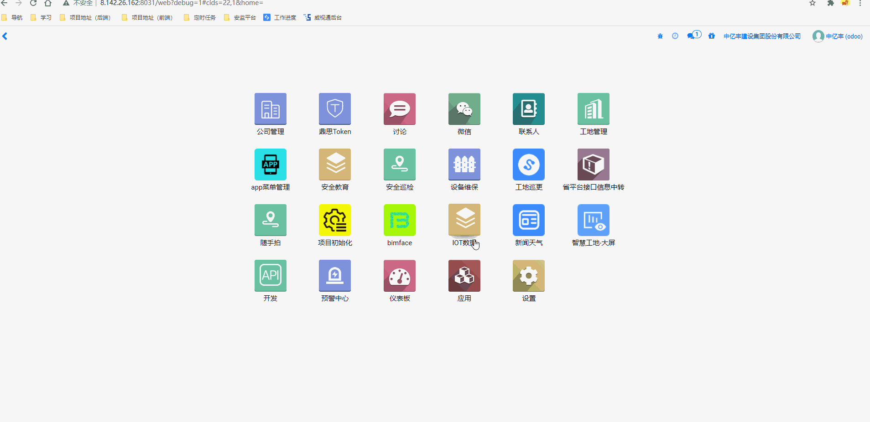Open the 设置 settings app
The image size is (870, 422).
529,276
